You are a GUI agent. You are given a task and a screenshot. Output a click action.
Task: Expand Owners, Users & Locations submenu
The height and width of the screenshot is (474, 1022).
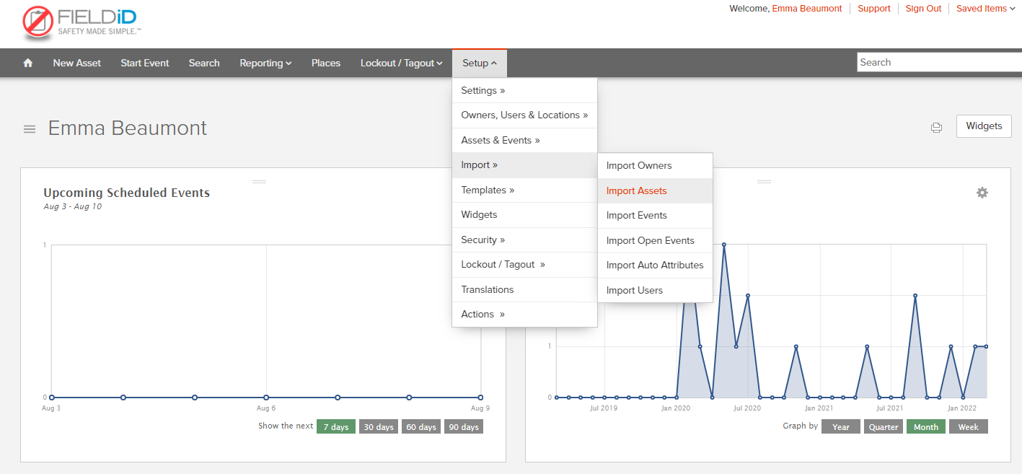[524, 115]
